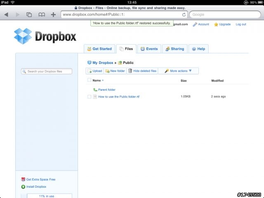
Task: Click the Modified column header
Action: [x=217, y=81]
